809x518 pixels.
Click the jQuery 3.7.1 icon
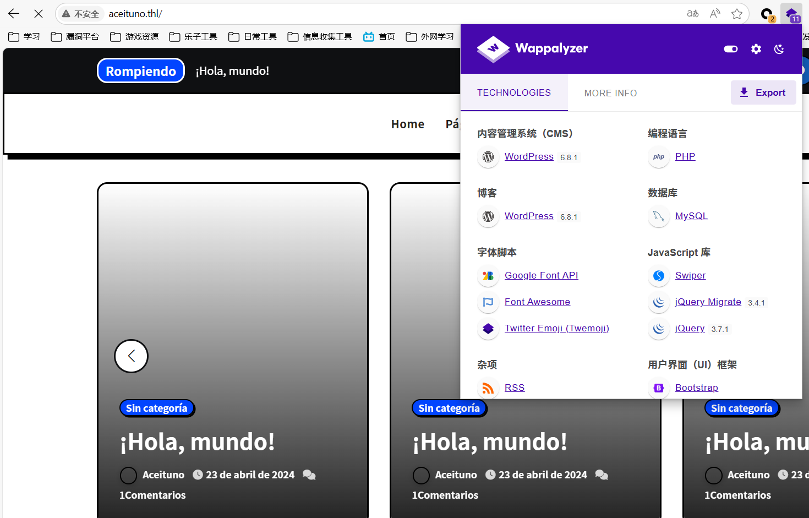(659, 329)
